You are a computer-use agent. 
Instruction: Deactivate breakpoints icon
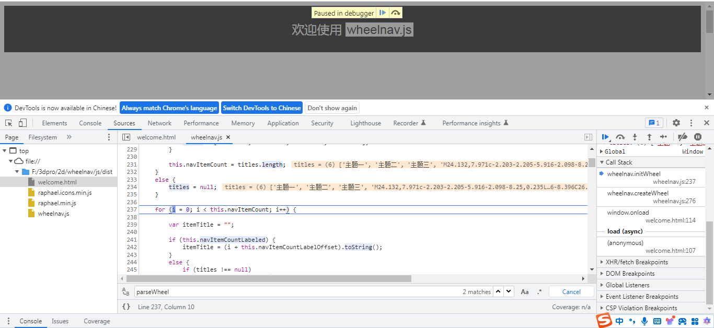(x=682, y=137)
